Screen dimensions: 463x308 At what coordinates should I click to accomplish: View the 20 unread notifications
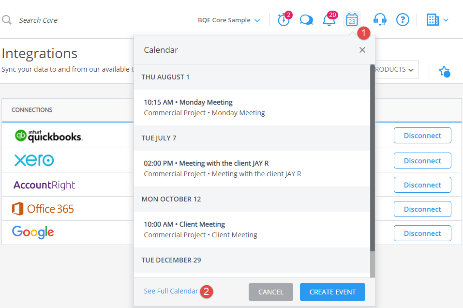click(x=329, y=19)
